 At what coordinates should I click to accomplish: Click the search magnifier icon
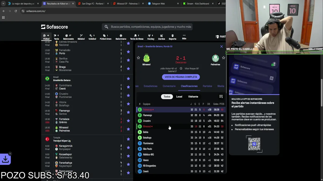[x=106, y=27]
